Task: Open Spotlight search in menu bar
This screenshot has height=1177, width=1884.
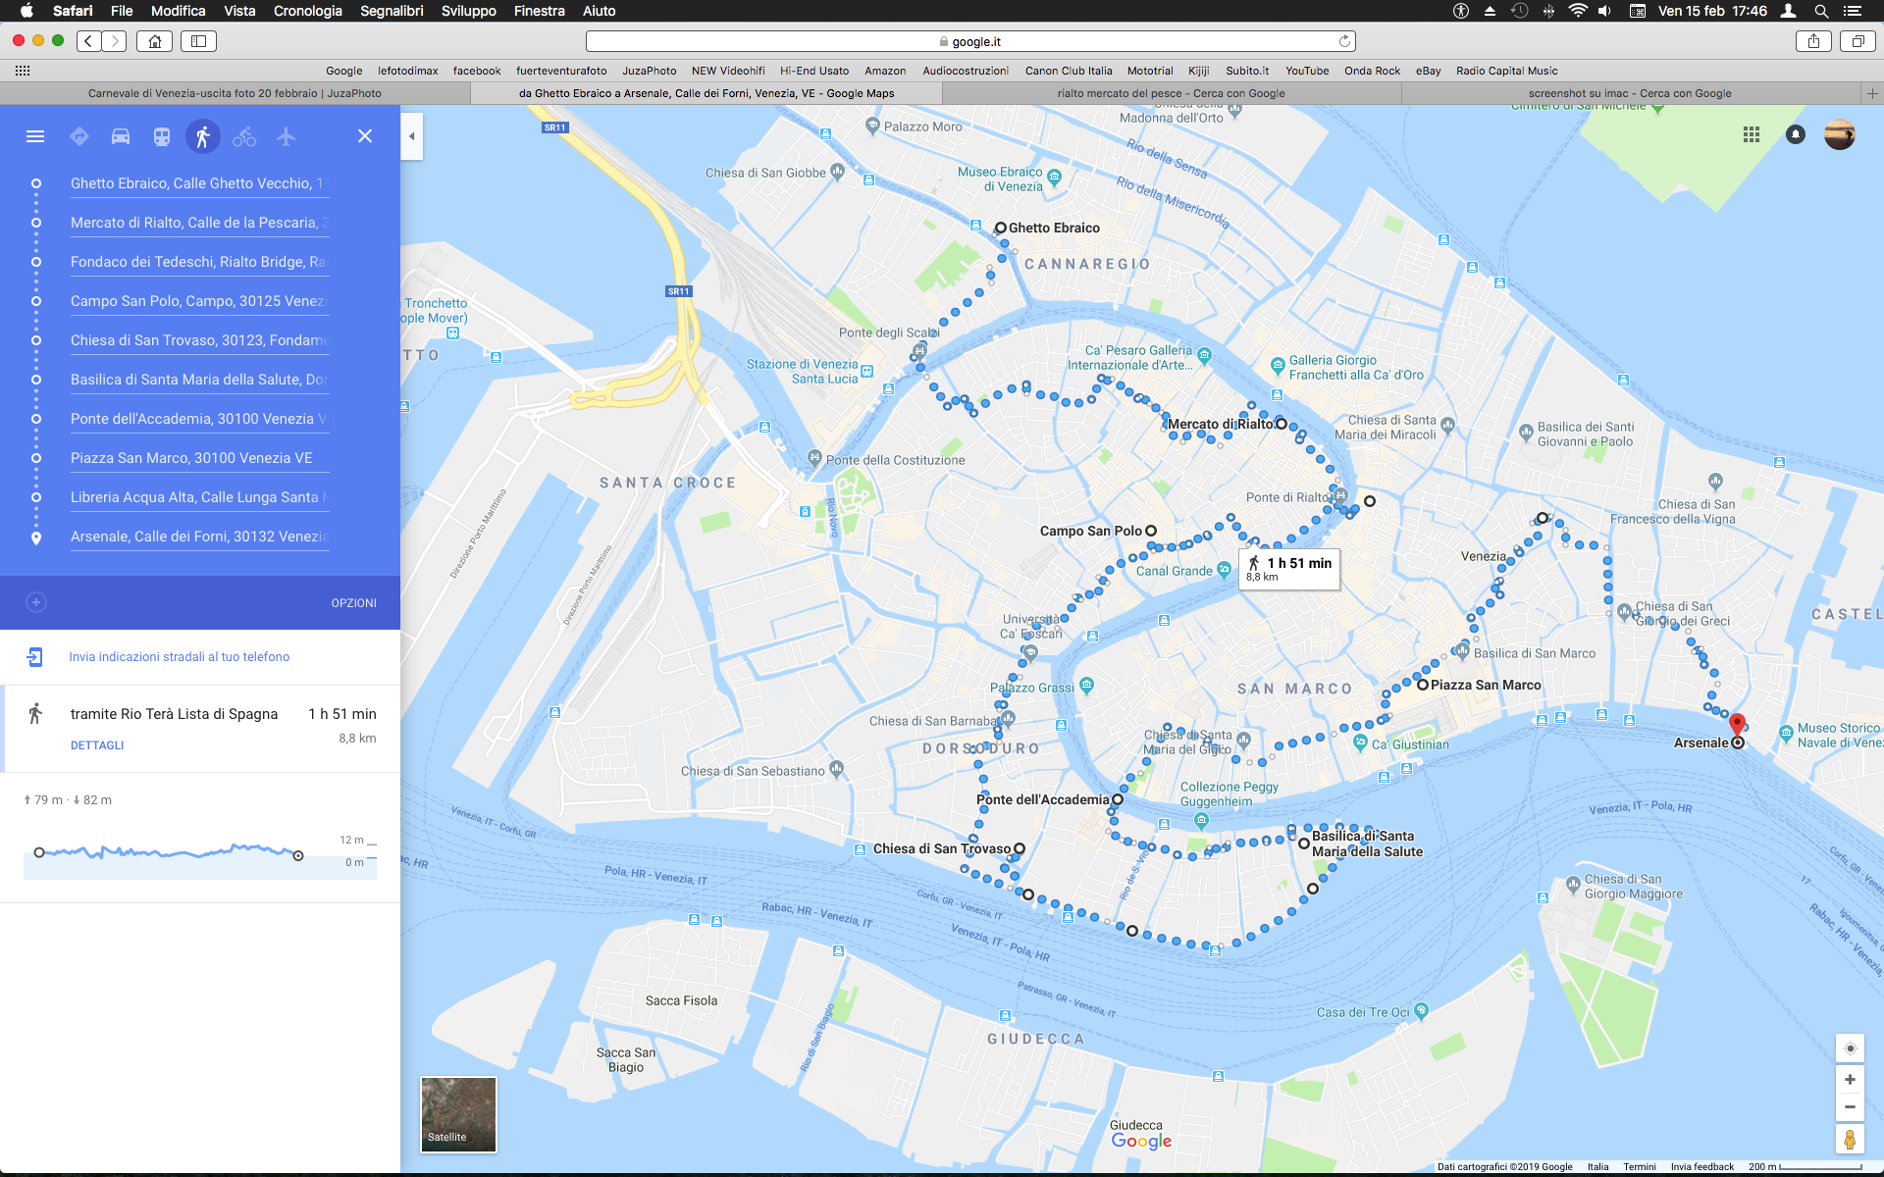Action: click(1821, 11)
